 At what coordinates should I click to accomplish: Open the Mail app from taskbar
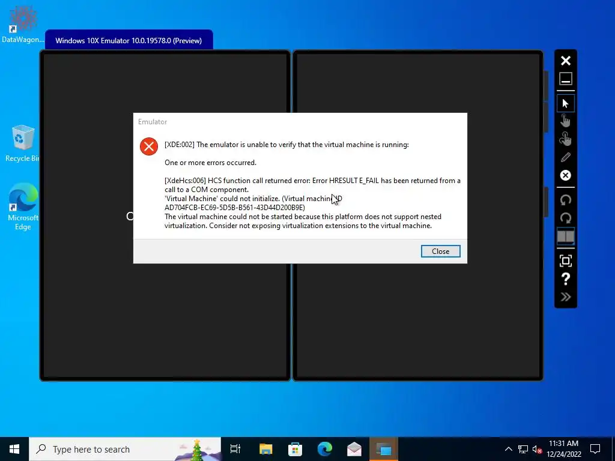pyautogui.click(x=354, y=449)
